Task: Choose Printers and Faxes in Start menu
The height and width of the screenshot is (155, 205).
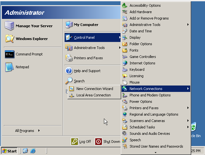Action: click(92, 58)
